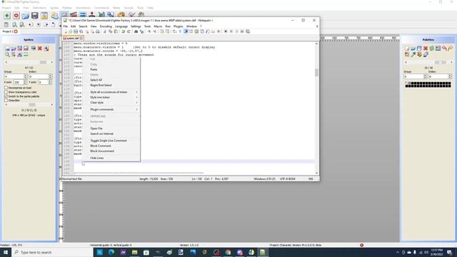Click the Microsoft Edge icon in the taskbar
457x257 pixels.
point(111,252)
